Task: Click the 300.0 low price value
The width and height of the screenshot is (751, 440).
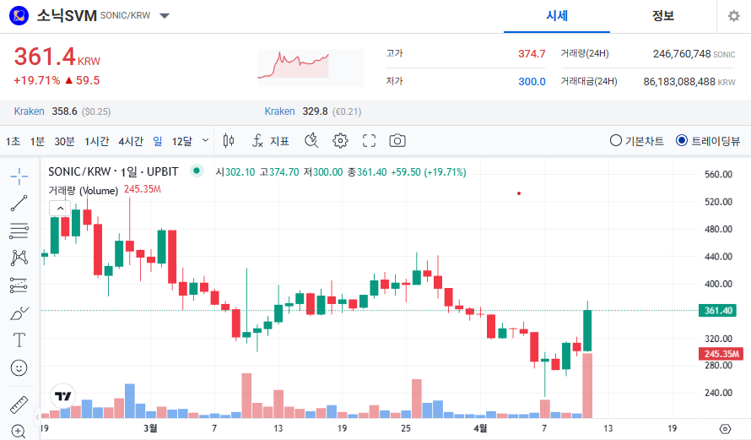Action: pyautogui.click(x=532, y=81)
